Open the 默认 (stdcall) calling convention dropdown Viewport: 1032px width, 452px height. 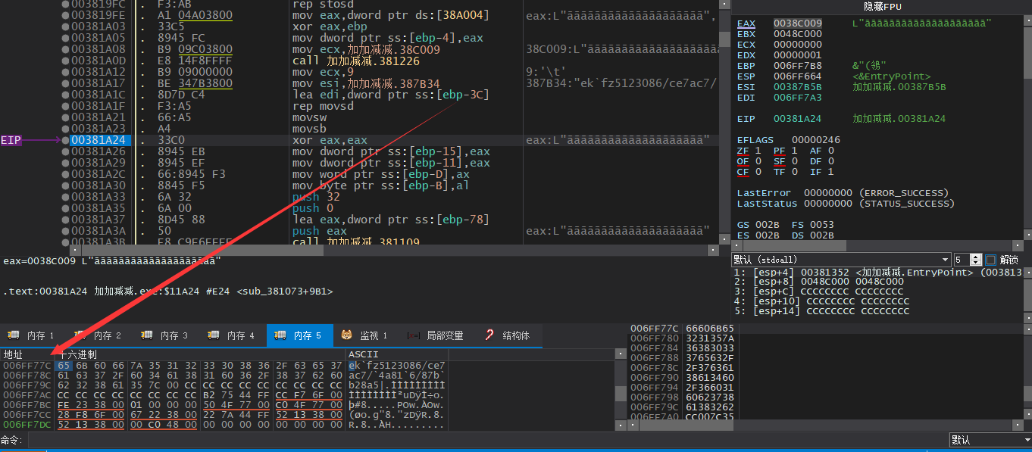click(840, 260)
